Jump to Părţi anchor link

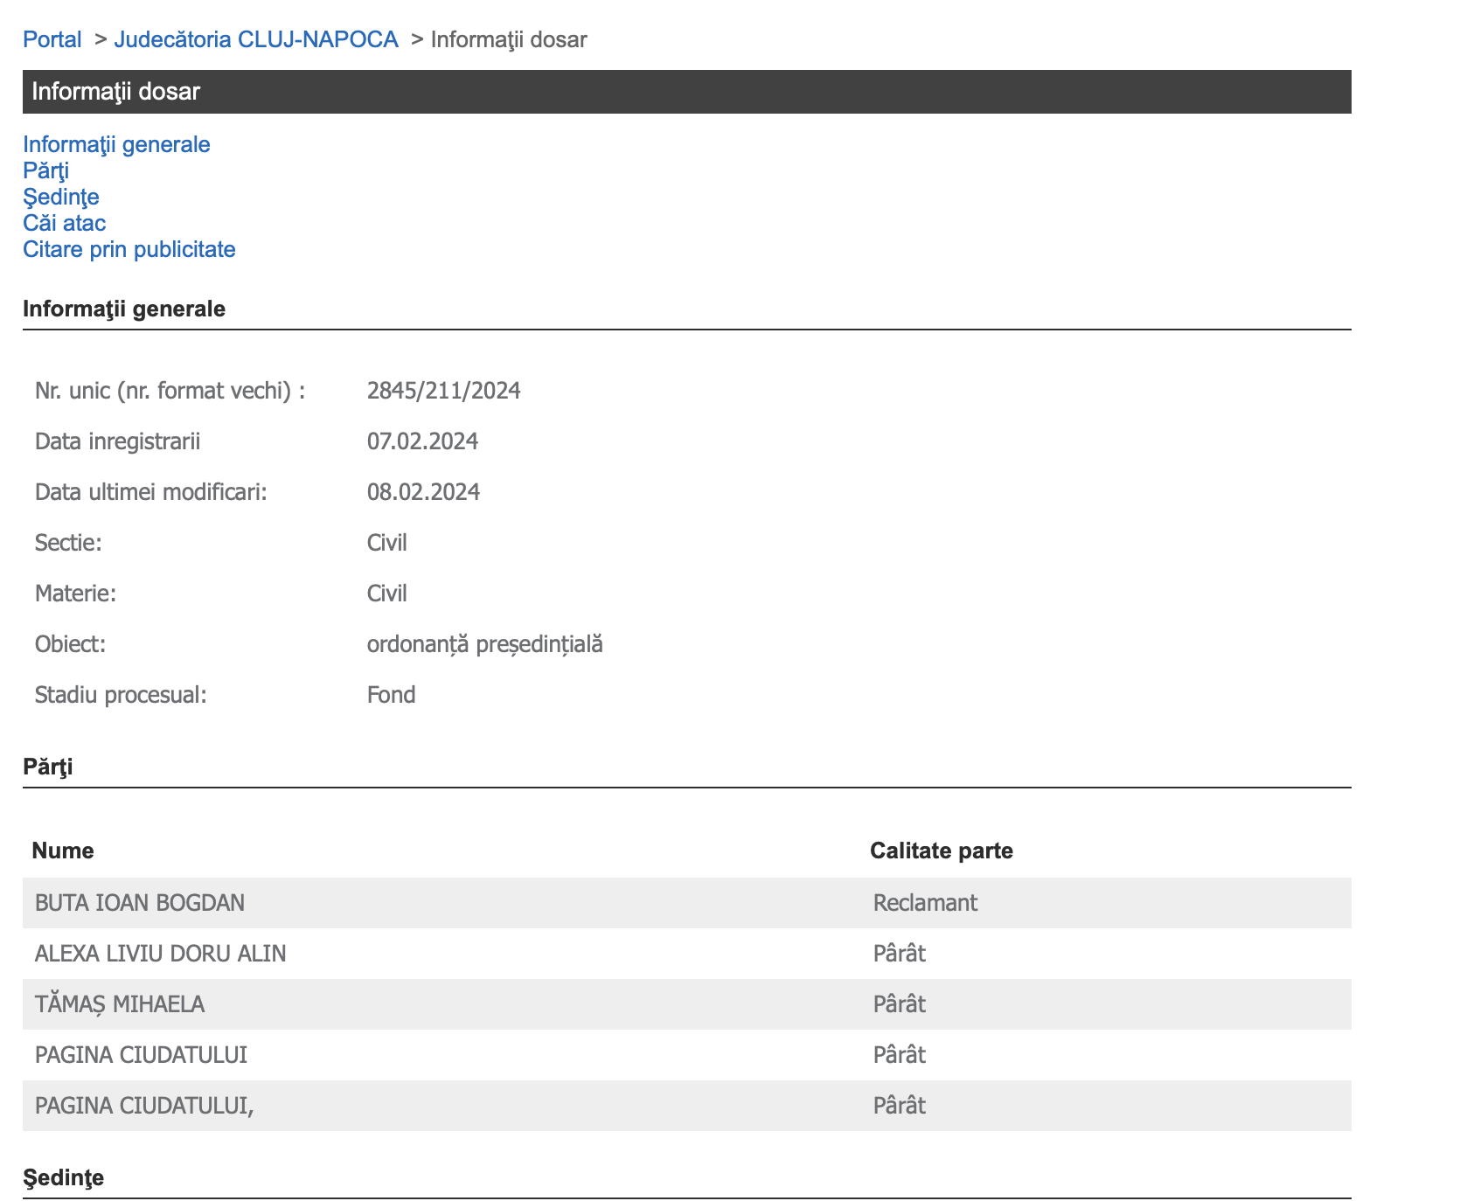tap(45, 170)
